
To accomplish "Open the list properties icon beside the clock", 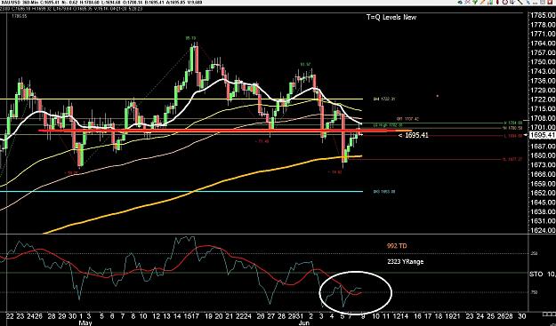I will [x=512, y=2].
